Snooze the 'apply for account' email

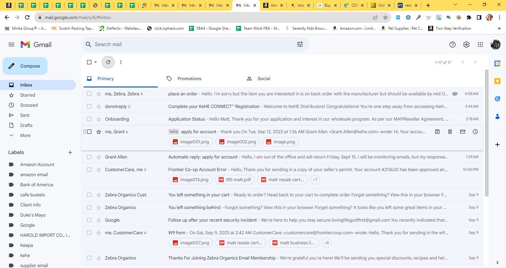click(x=475, y=132)
